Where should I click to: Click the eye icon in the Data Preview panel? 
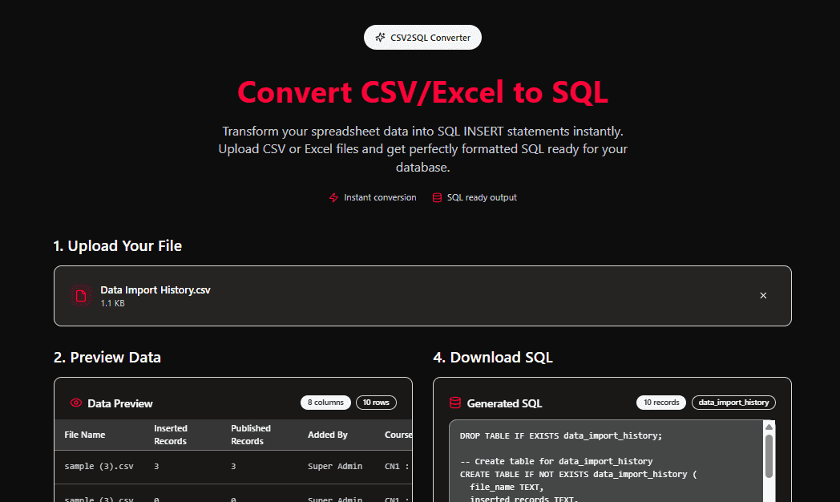pos(75,403)
